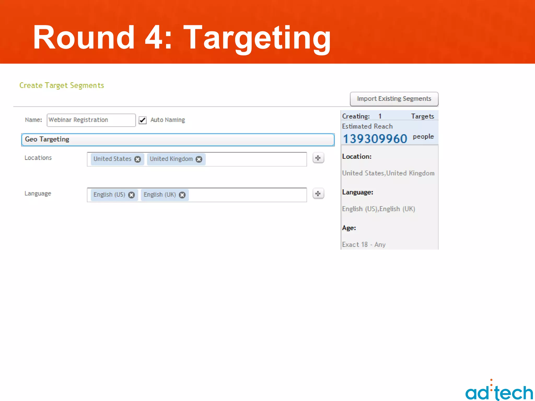Select the United States tag text
The image size is (535, 401).
[112, 159]
